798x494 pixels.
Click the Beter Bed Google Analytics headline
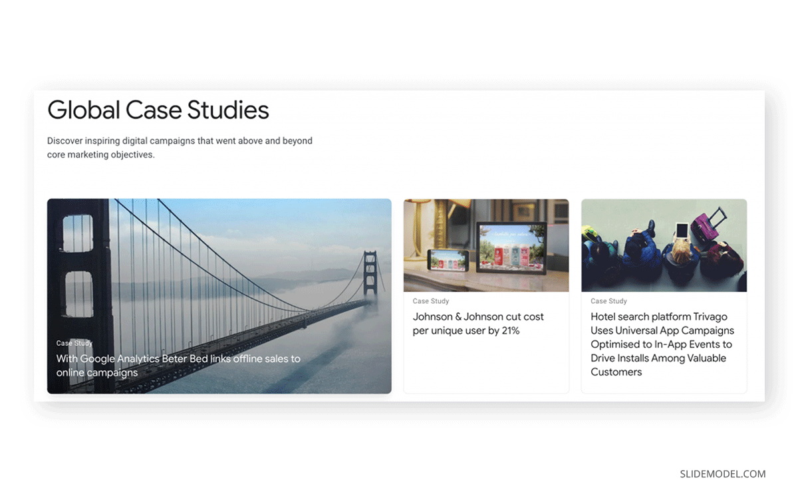(x=178, y=366)
